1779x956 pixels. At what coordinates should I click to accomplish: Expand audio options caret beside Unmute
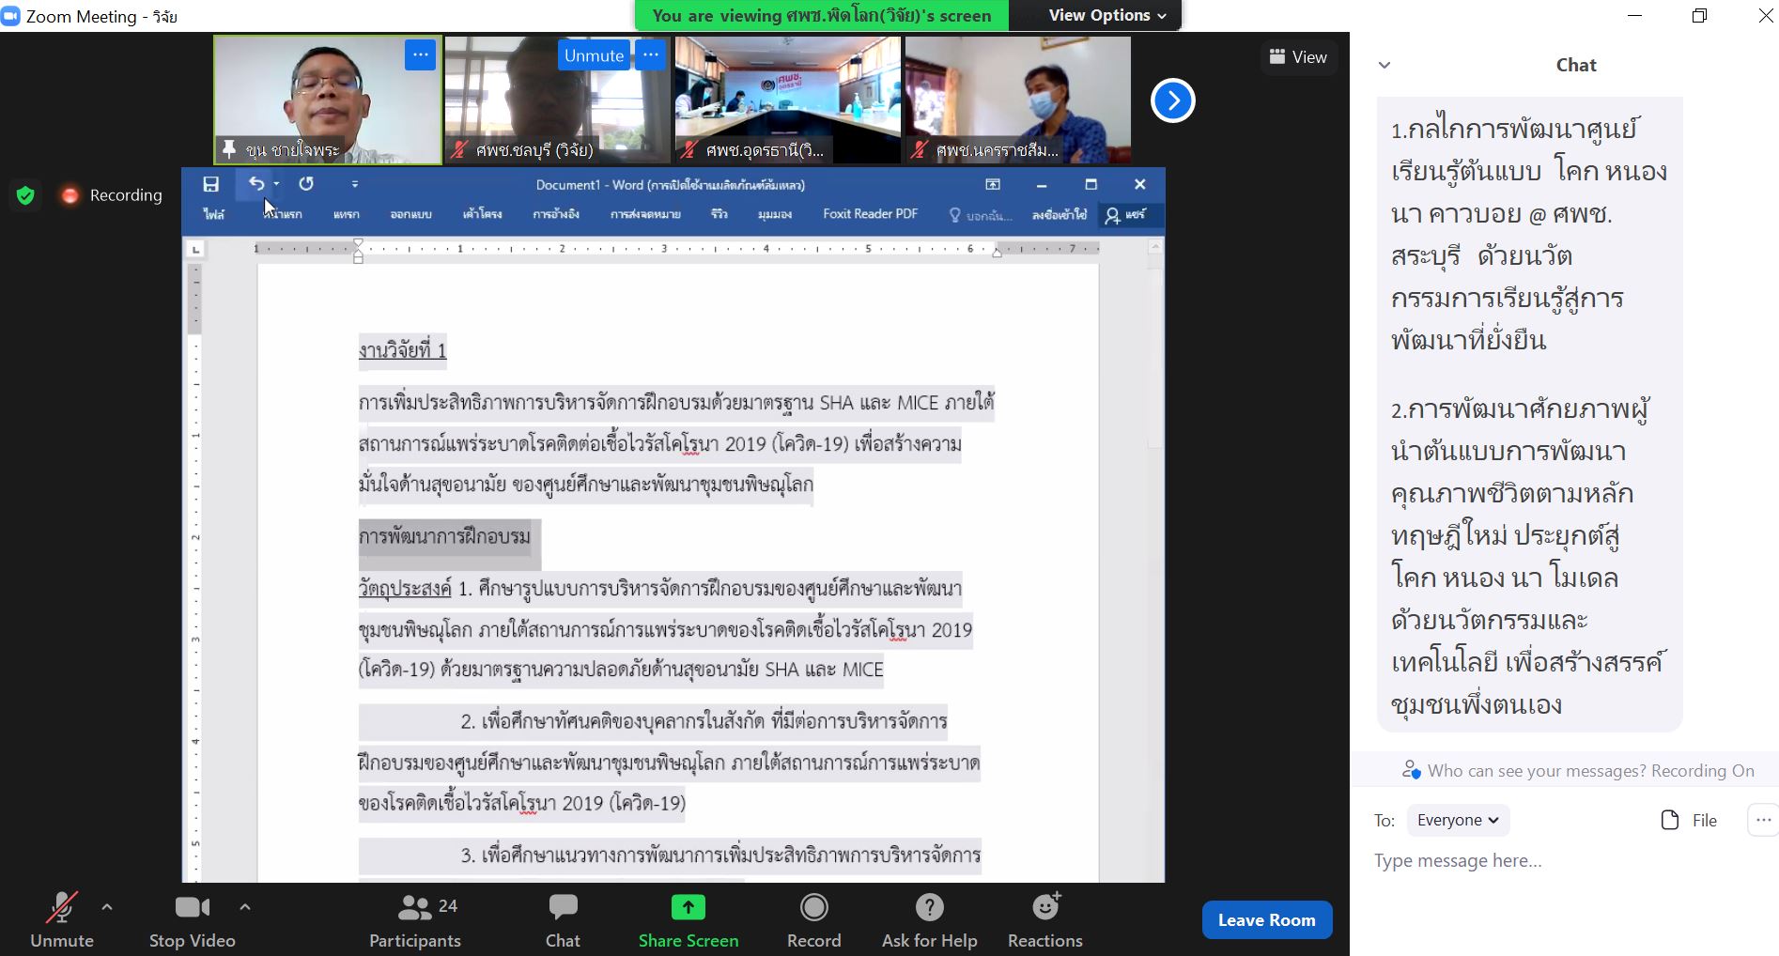point(106,907)
